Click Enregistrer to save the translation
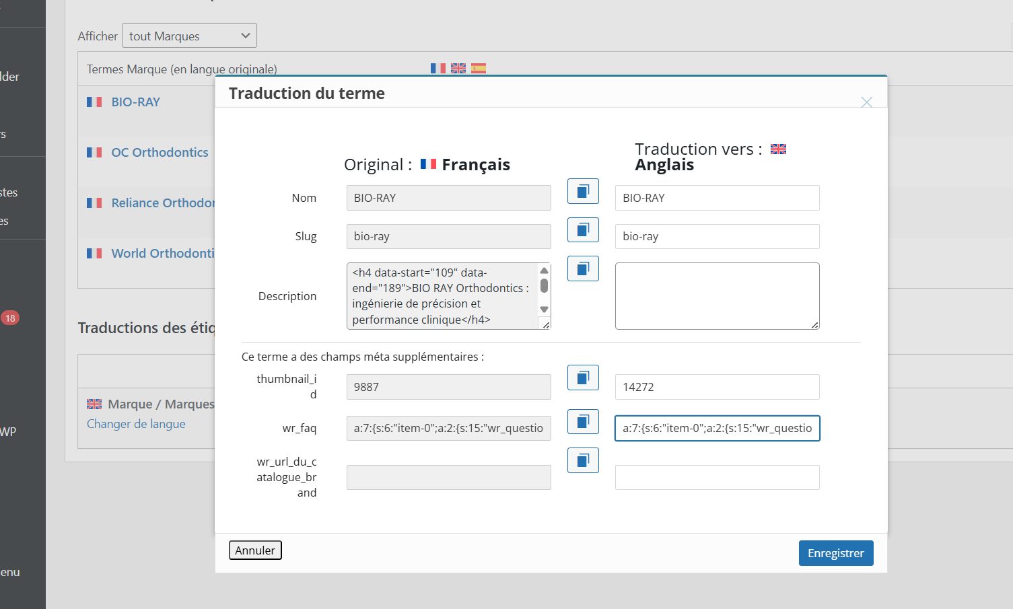This screenshot has height=609, width=1013. 835,553
